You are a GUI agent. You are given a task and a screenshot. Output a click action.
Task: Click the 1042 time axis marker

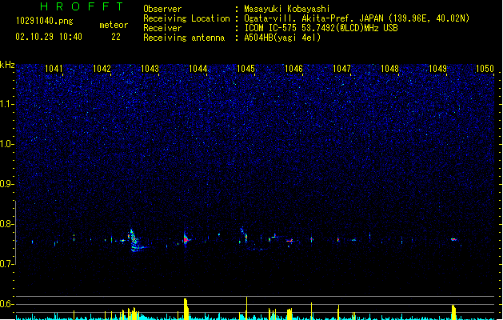(x=102, y=68)
